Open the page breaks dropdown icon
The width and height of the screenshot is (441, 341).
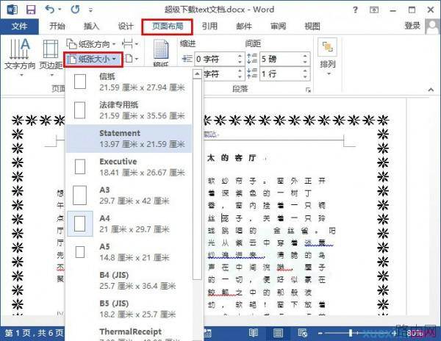[130, 44]
